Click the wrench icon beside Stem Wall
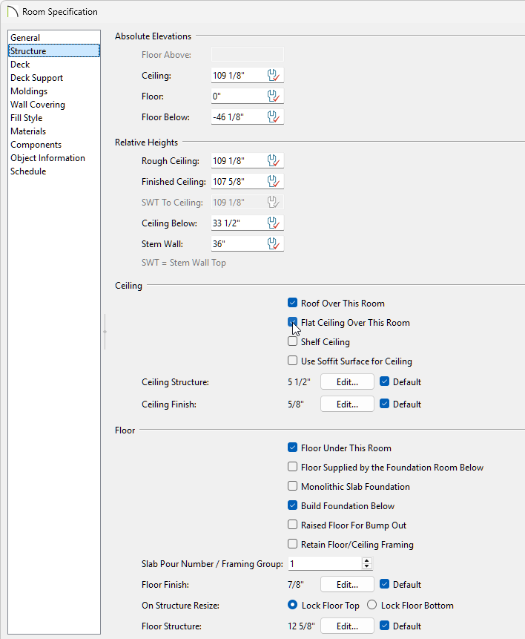 click(274, 243)
